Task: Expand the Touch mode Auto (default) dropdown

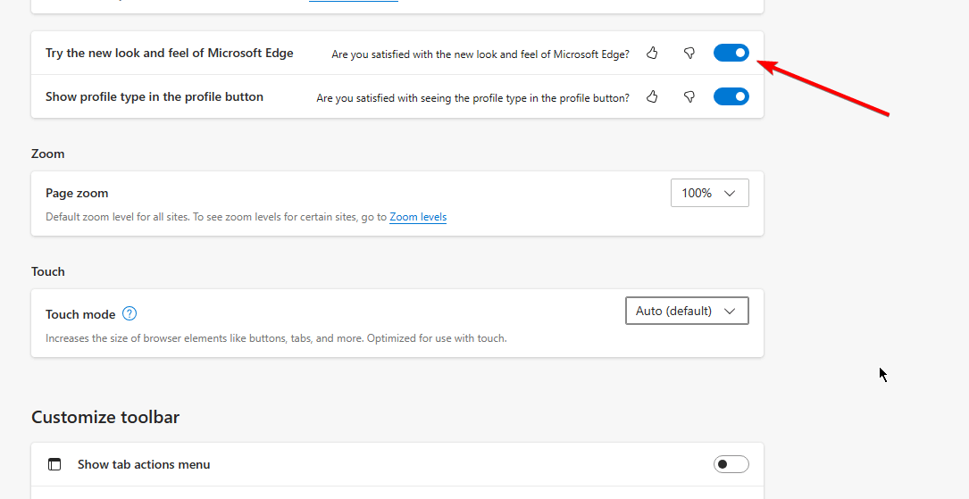Action: coord(687,311)
